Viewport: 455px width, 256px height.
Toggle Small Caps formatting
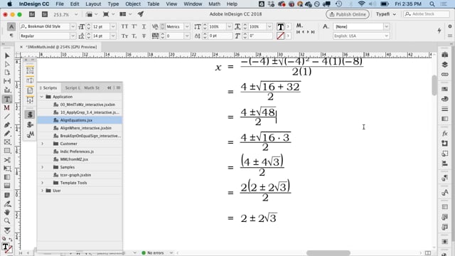(125, 36)
